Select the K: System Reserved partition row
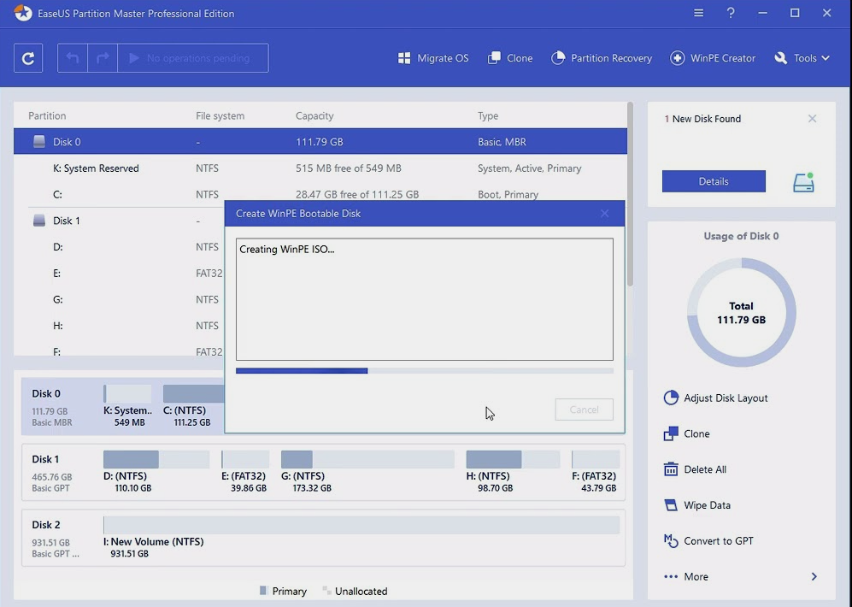Viewport: 852px width, 607px height. (x=320, y=168)
